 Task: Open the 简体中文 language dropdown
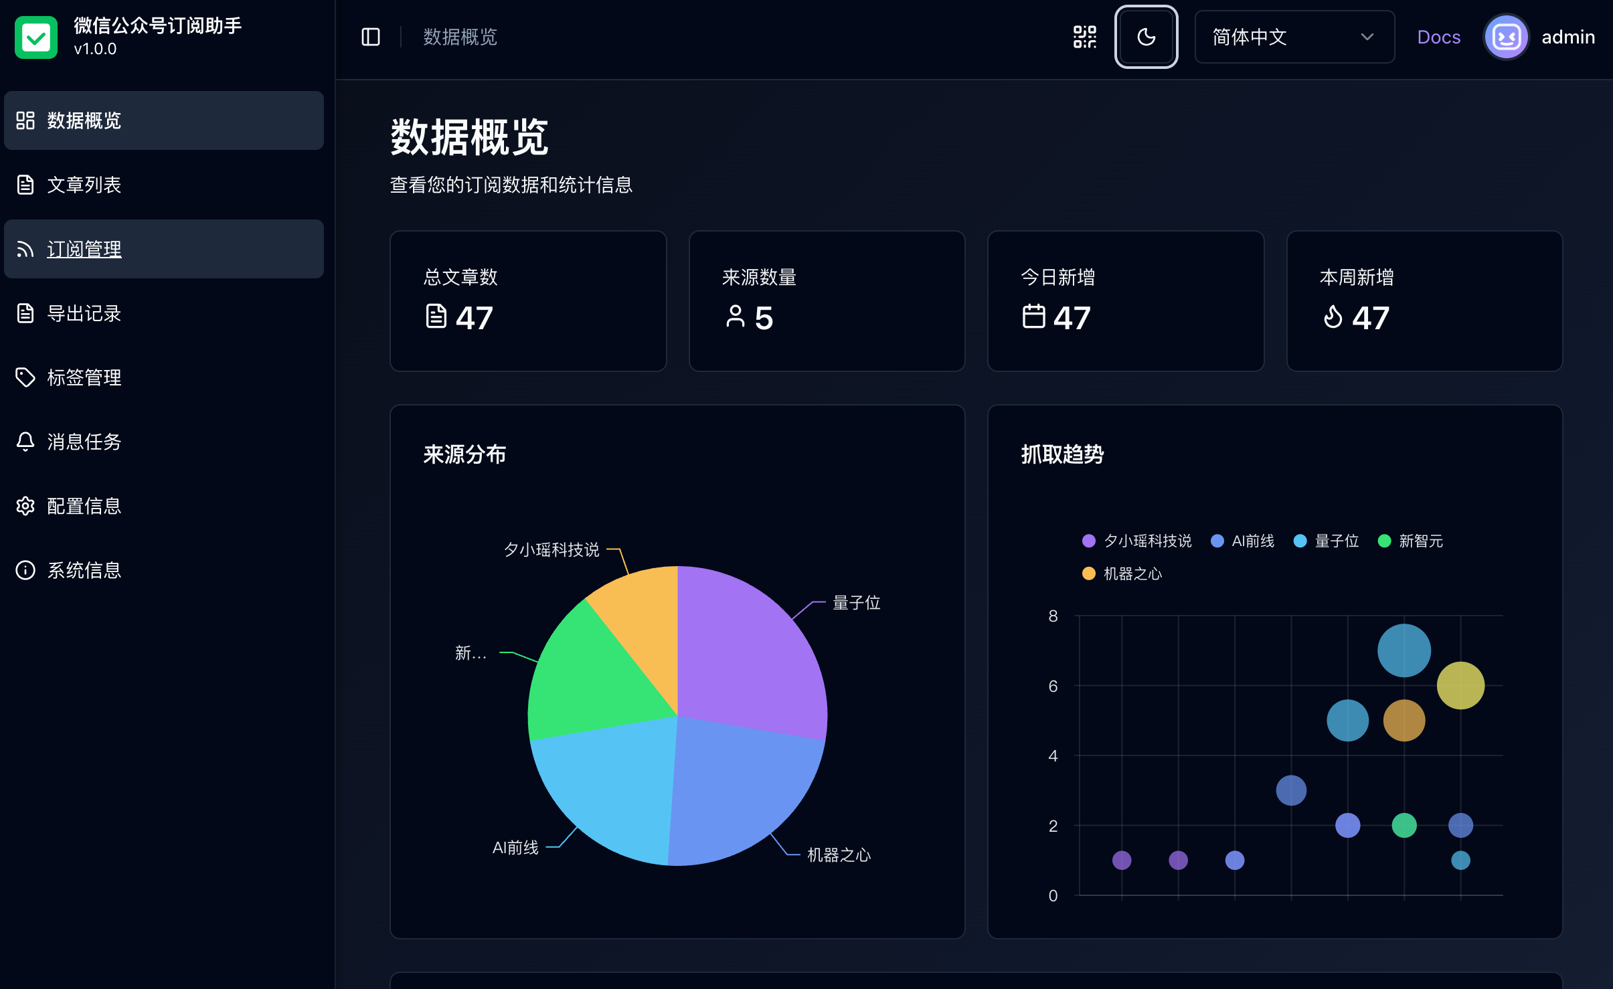tap(1293, 37)
